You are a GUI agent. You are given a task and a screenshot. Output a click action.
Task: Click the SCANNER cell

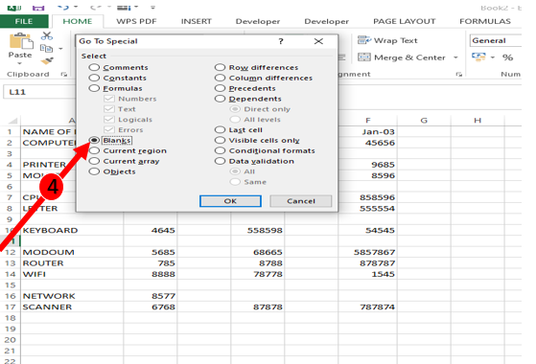(72, 307)
